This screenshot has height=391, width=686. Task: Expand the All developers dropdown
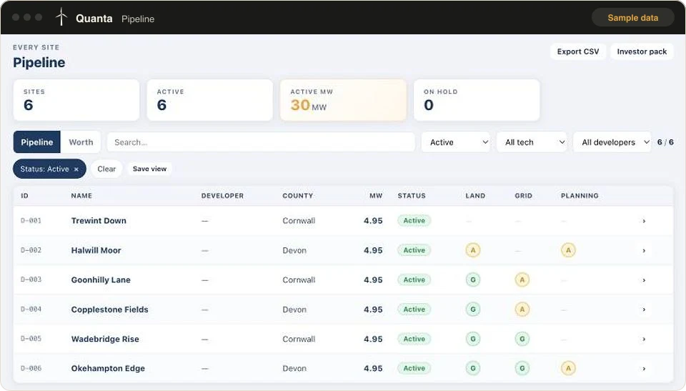tap(612, 142)
